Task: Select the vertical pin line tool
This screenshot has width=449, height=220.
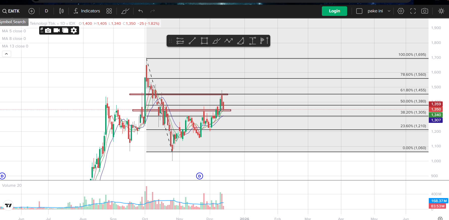Action: 267,41
